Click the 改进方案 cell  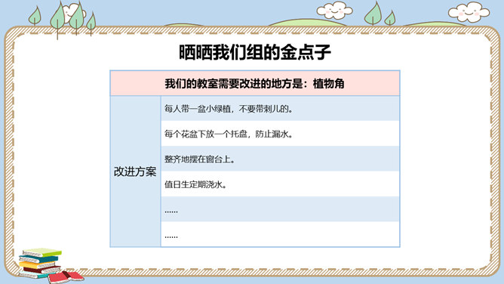(135, 171)
